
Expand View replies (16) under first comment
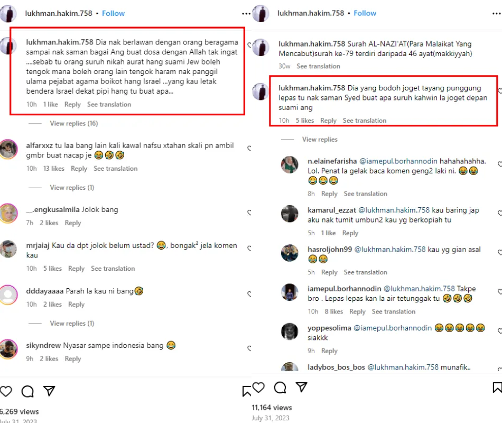[74, 123]
